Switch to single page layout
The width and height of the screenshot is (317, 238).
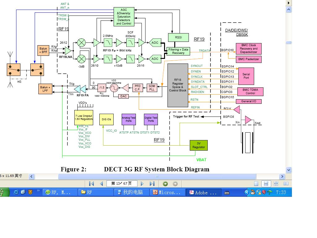(x=256, y=183)
